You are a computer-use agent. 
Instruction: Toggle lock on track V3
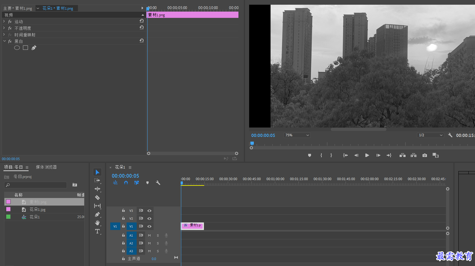click(x=123, y=211)
